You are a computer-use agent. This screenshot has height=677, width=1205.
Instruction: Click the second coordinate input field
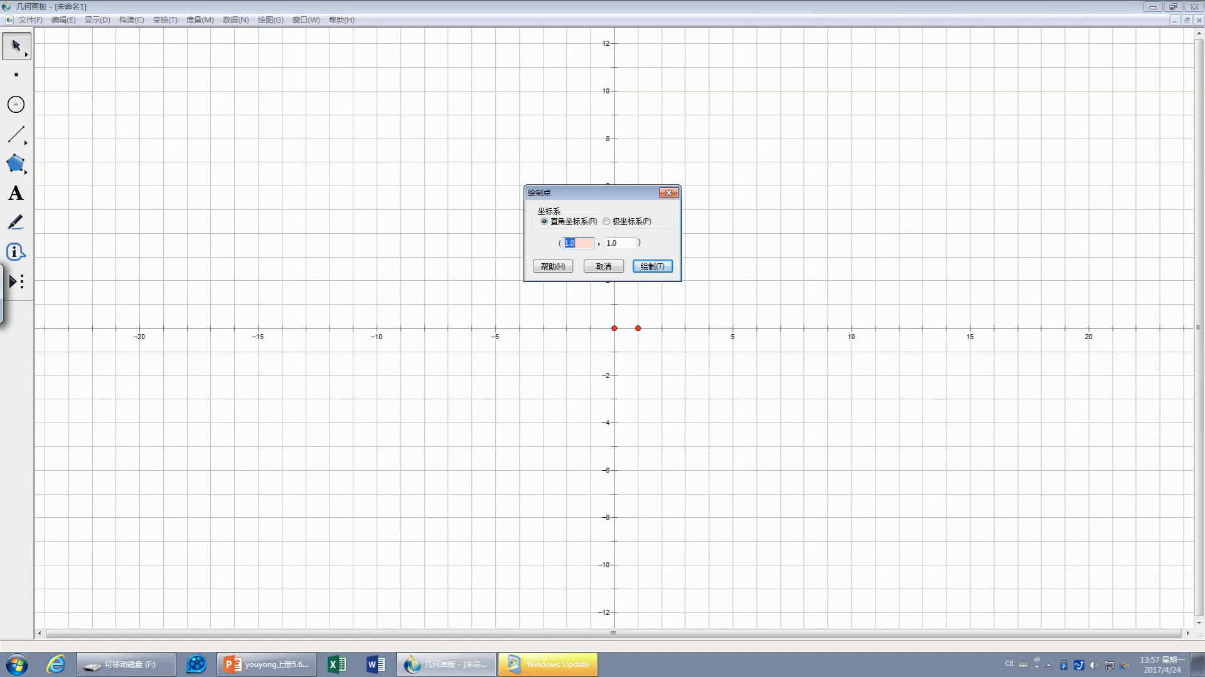(619, 243)
